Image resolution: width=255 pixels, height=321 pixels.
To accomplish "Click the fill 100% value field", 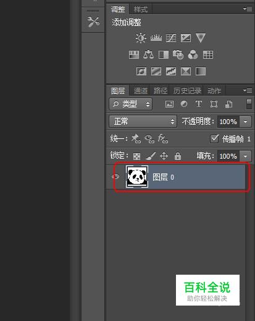I will click(228, 156).
